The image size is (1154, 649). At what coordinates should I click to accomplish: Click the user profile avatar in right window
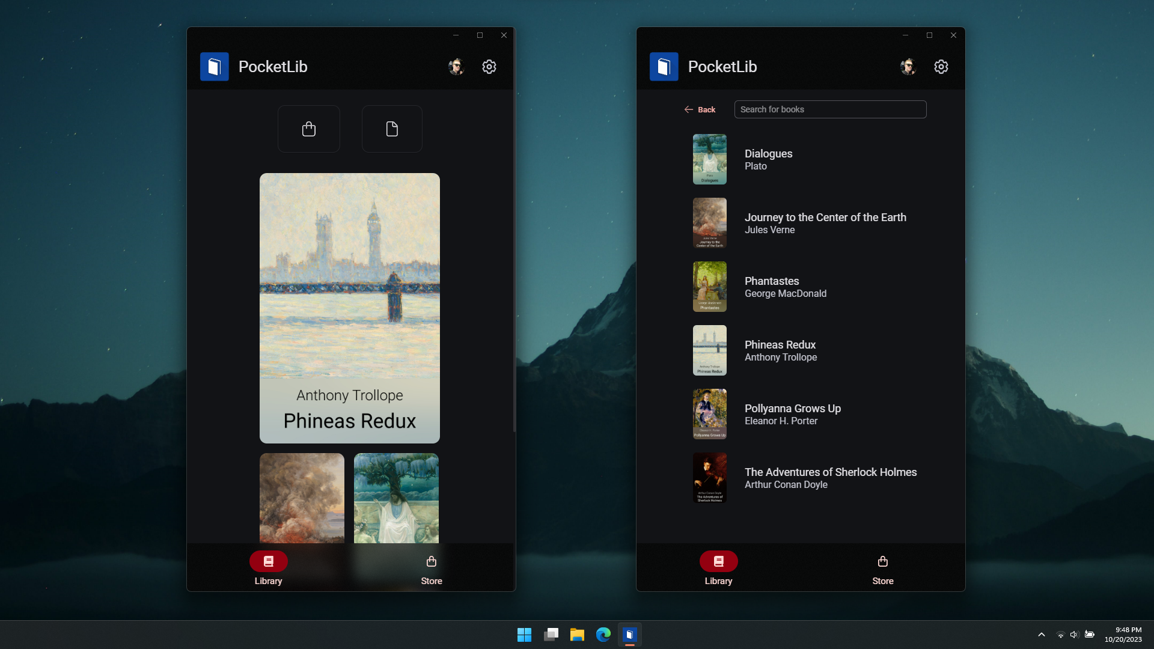908,66
